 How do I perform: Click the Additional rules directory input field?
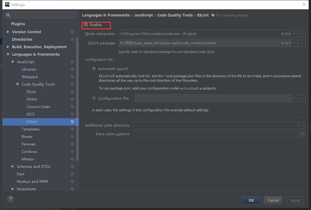click(x=216, y=125)
